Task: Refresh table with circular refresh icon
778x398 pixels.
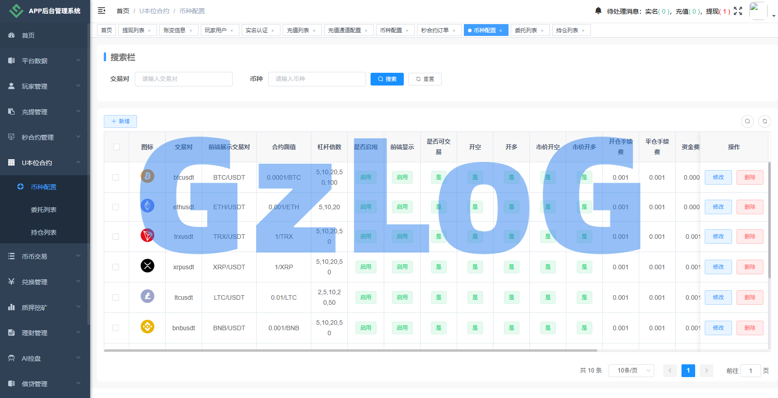Action: (x=765, y=121)
